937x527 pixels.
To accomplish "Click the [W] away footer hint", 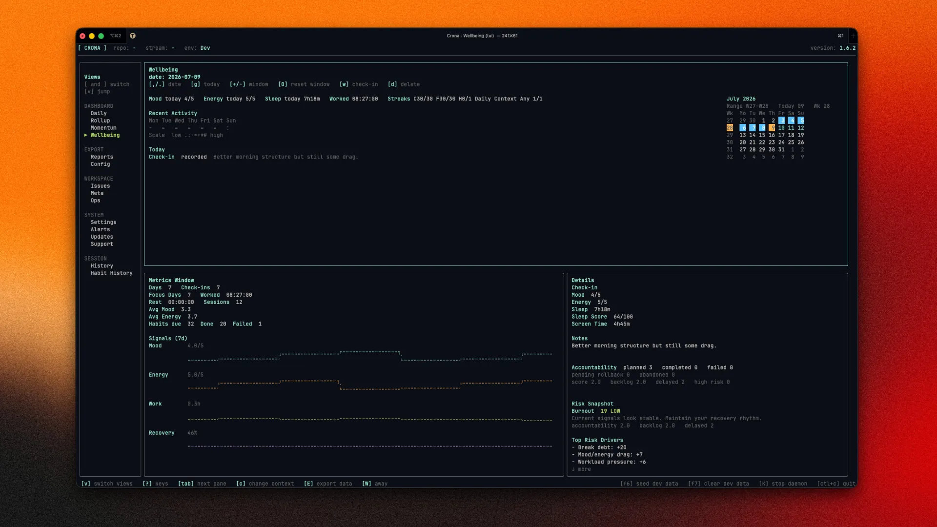I will pos(375,484).
